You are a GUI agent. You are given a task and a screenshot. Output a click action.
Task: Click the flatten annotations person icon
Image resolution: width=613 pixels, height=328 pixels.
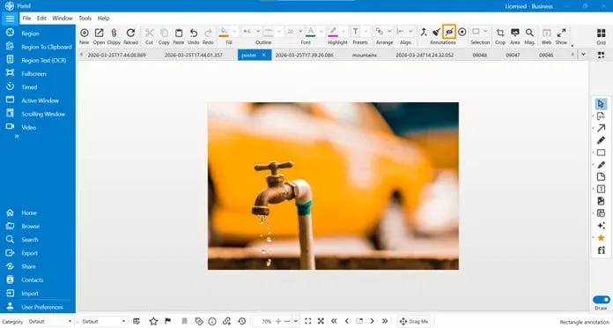point(424,32)
